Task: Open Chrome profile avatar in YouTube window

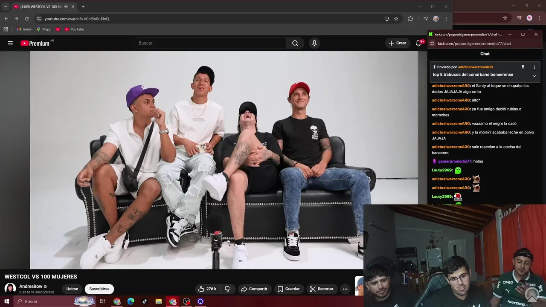Action: (x=436, y=19)
